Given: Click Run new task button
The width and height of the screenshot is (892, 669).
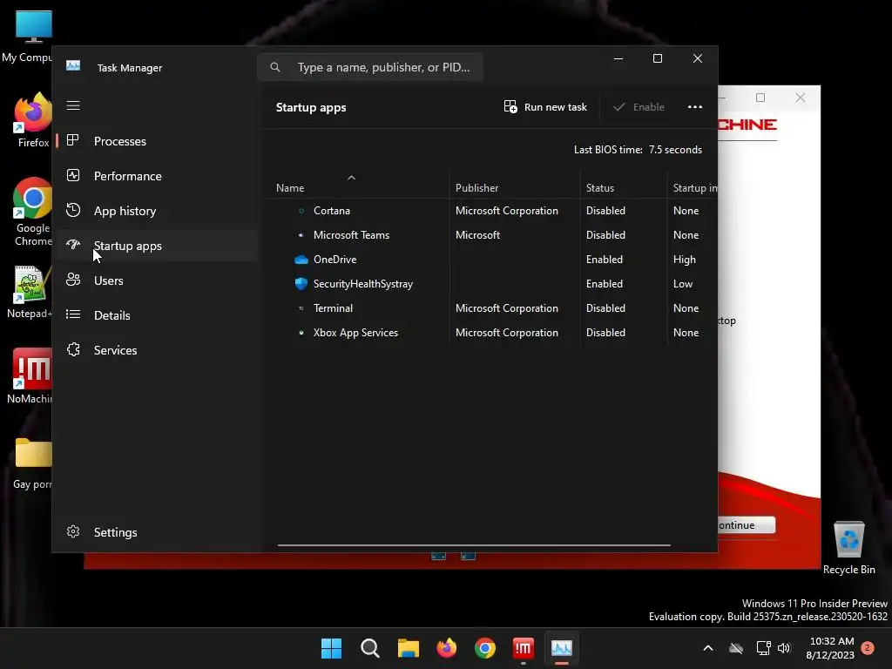Looking at the screenshot, I should 545,107.
